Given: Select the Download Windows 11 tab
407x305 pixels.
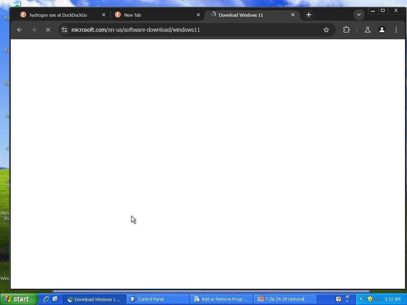Looking at the screenshot, I should point(252,15).
